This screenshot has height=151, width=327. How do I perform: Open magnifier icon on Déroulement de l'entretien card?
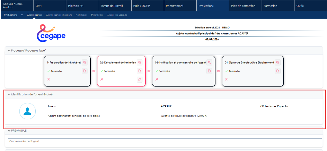[x=140, y=62]
